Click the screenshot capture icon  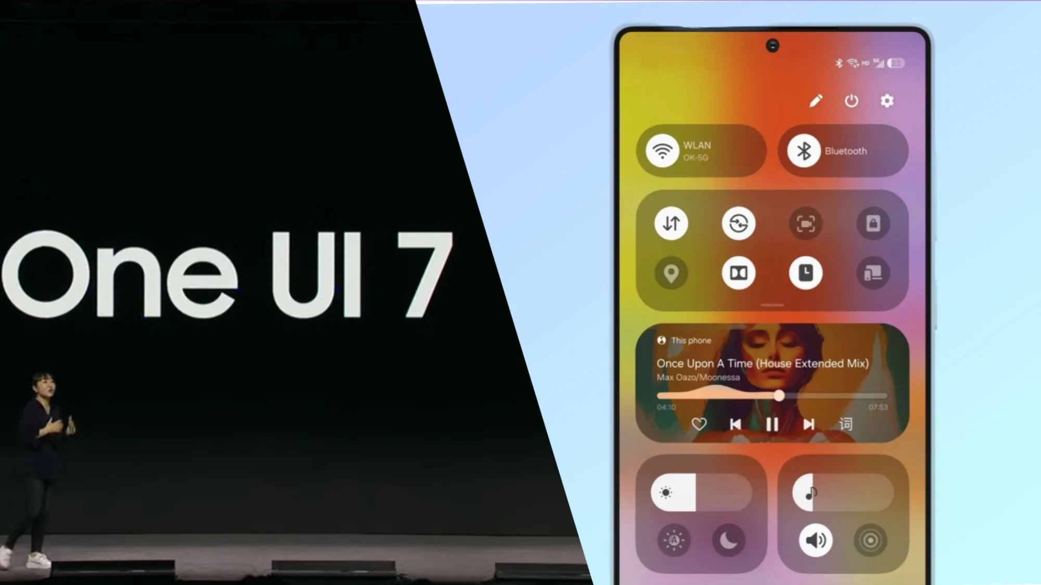(x=805, y=224)
